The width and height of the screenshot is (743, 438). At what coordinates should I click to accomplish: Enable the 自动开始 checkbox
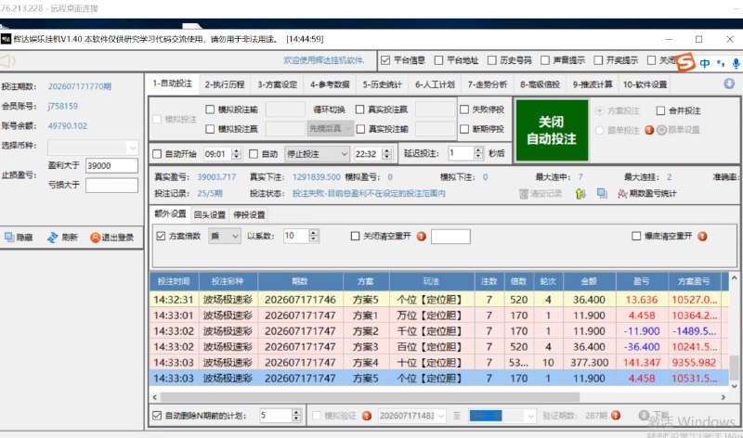tap(157, 154)
